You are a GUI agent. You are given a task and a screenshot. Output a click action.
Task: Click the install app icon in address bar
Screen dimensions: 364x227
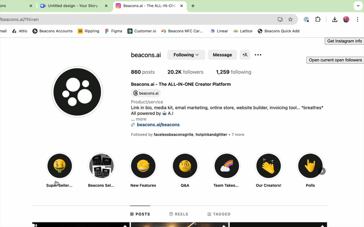[x=280, y=20]
